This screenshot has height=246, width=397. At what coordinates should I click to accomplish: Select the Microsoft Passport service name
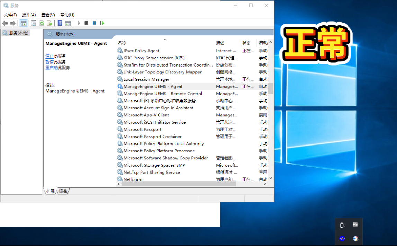point(142,129)
